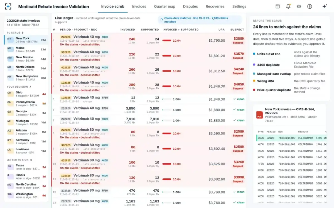Click the $424K Suspect flag on line 3
This screenshot has width=334, height=208.
(x=238, y=71)
